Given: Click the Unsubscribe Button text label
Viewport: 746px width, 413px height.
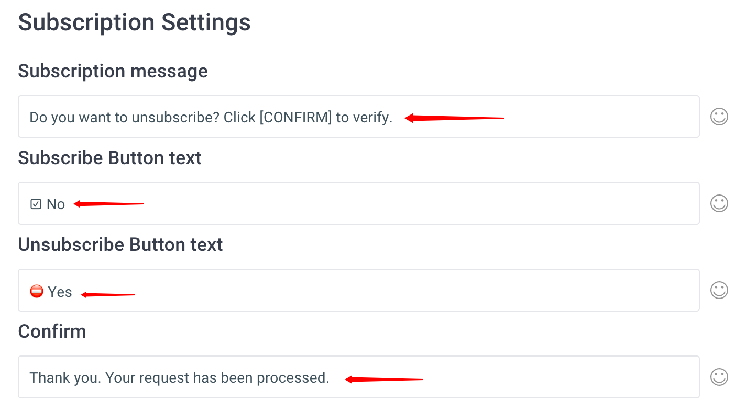Looking at the screenshot, I should click(x=120, y=245).
